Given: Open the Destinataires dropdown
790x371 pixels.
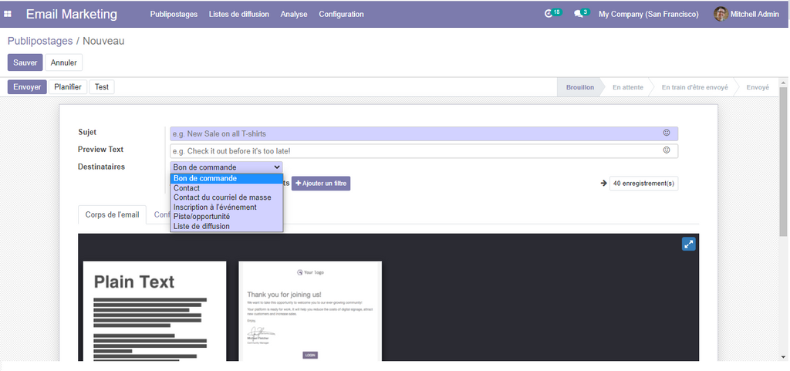Looking at the screenshot, I should click(226, 167).
